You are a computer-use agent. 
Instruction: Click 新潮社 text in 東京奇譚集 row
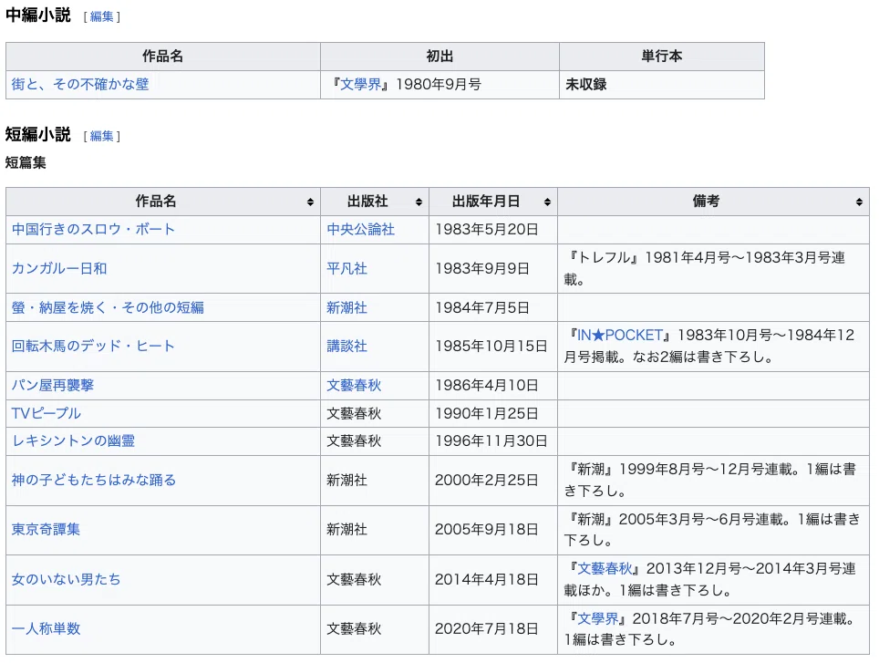coord(347,530)
